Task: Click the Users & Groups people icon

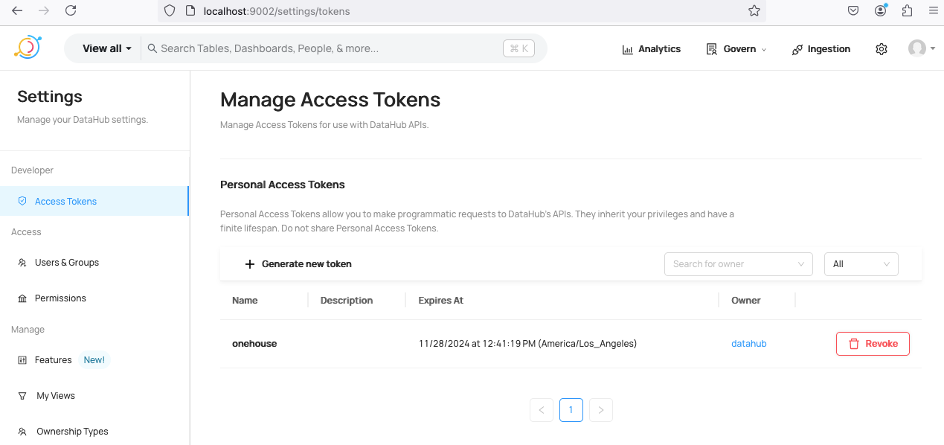Action: pyautogui.click(x=22, y=263)
